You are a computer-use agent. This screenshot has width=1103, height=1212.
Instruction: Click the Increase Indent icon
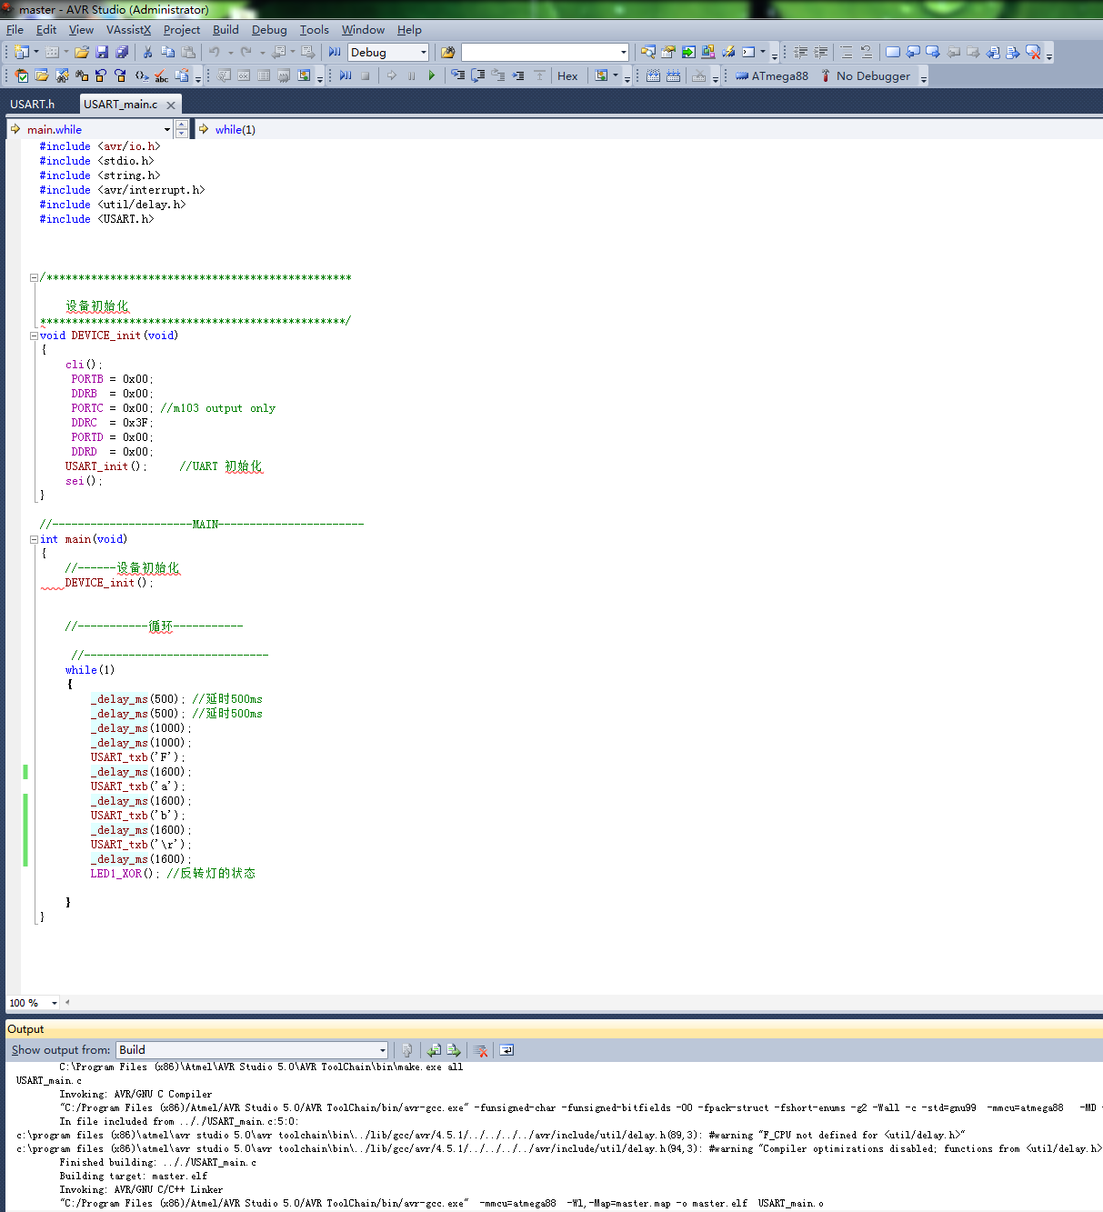click(821, 53)
